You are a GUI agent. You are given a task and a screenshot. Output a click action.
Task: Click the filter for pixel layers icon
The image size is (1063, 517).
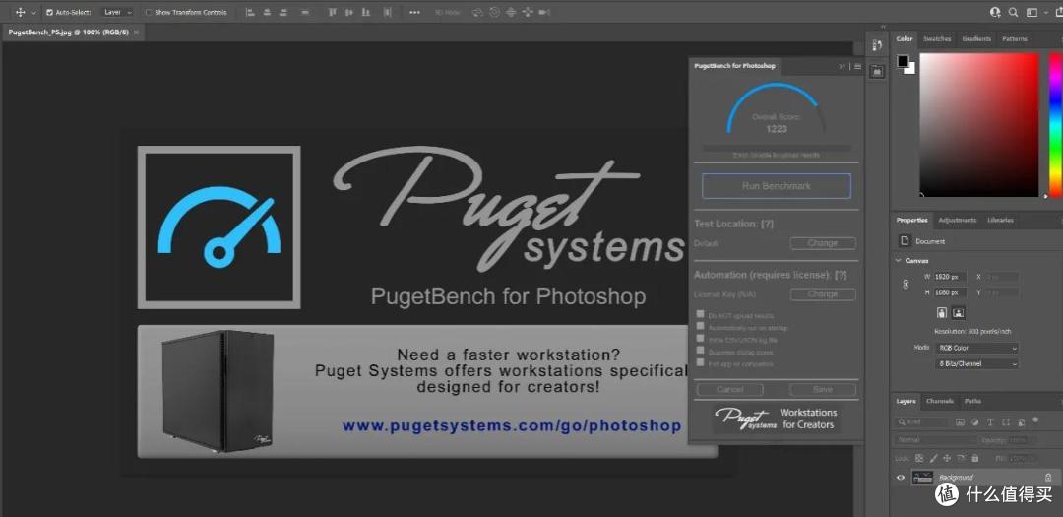click(x=960, y=422)
